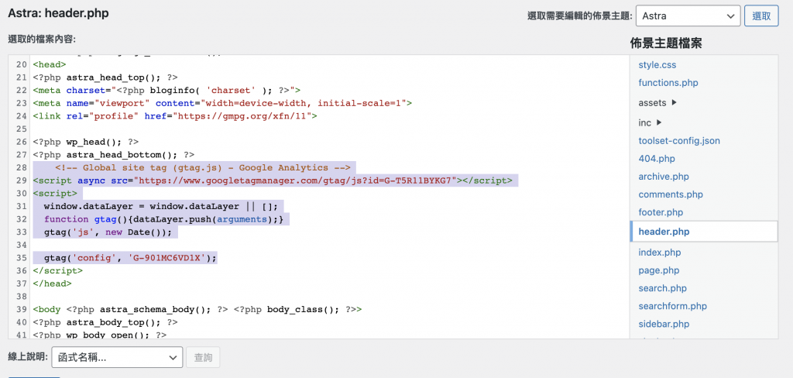793x378 pixels.
Task: Open sidebar.php theme file
Action: [x=664, y=324]
